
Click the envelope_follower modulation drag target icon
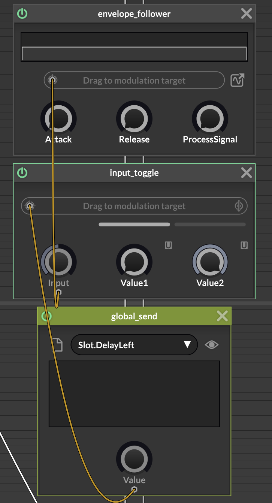[x=53, y=80]
